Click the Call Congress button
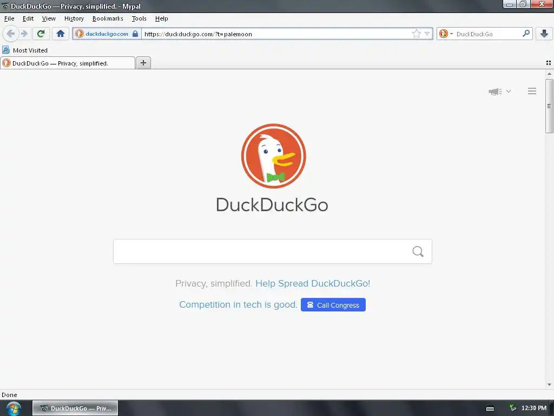Screen dimensions: 554x416 [333, 305]
